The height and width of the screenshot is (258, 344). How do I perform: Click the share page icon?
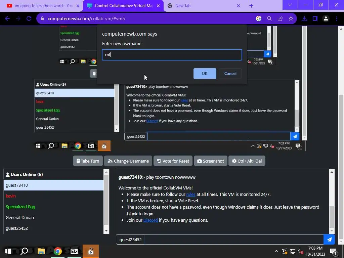(x=280, y=19)
